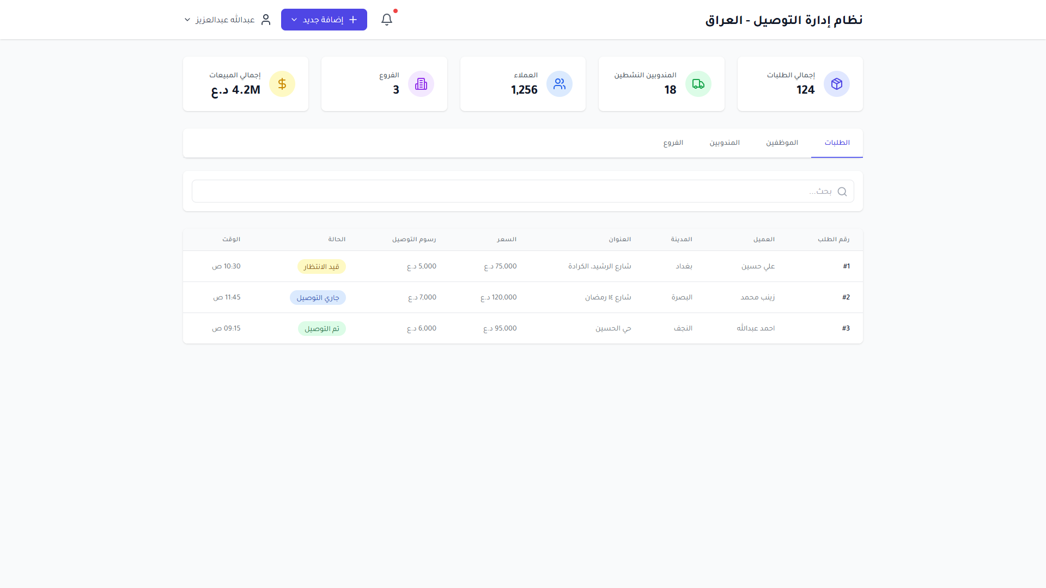Click the رسوم التوصيل column header
The image size is (1046, 588).
tap(414, 240)
